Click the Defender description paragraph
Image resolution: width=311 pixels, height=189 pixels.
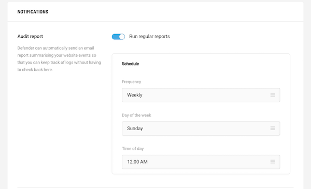pyautogui.click(x=59, y=59)
